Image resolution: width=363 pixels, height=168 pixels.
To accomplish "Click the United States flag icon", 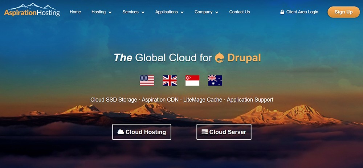I will [x=147, y=80].
